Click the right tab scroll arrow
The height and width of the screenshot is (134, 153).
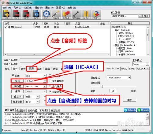click(148, 69)
